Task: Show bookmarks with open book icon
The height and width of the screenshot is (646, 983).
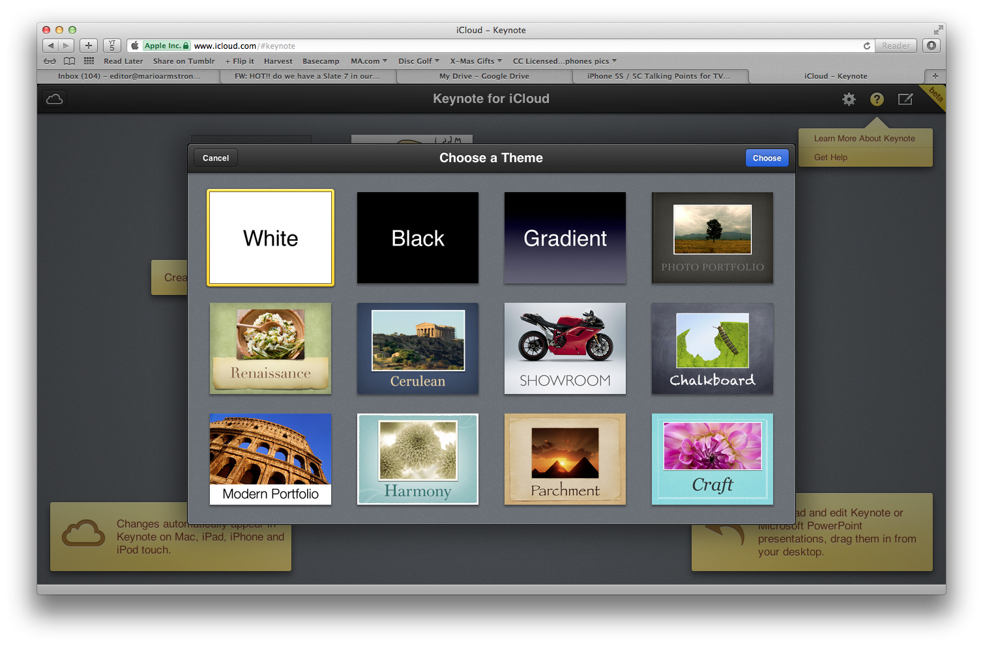Action: [x=69, y=61]
